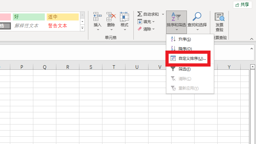The height and width of the screenshot is (144, 256).
Task: Select column R header
Action: pos(68,67)
